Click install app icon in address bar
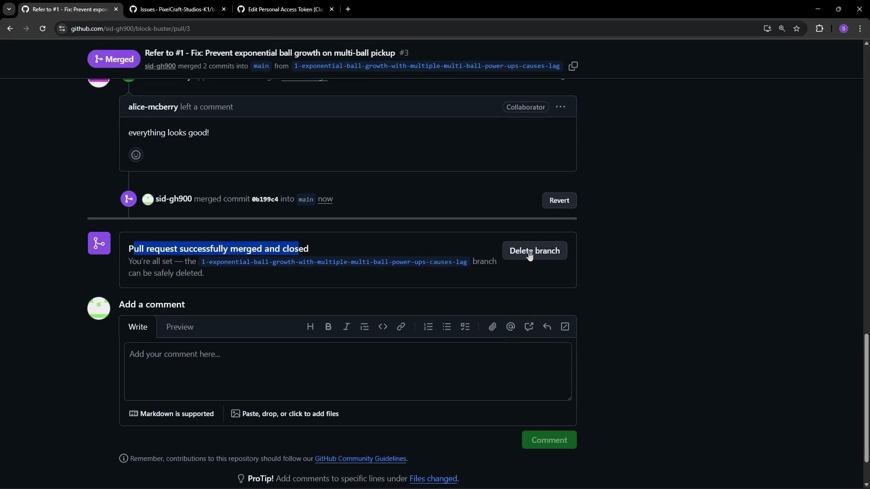This screenshot has height=489, width=870. pyautogui.click(x=767, y=29)
